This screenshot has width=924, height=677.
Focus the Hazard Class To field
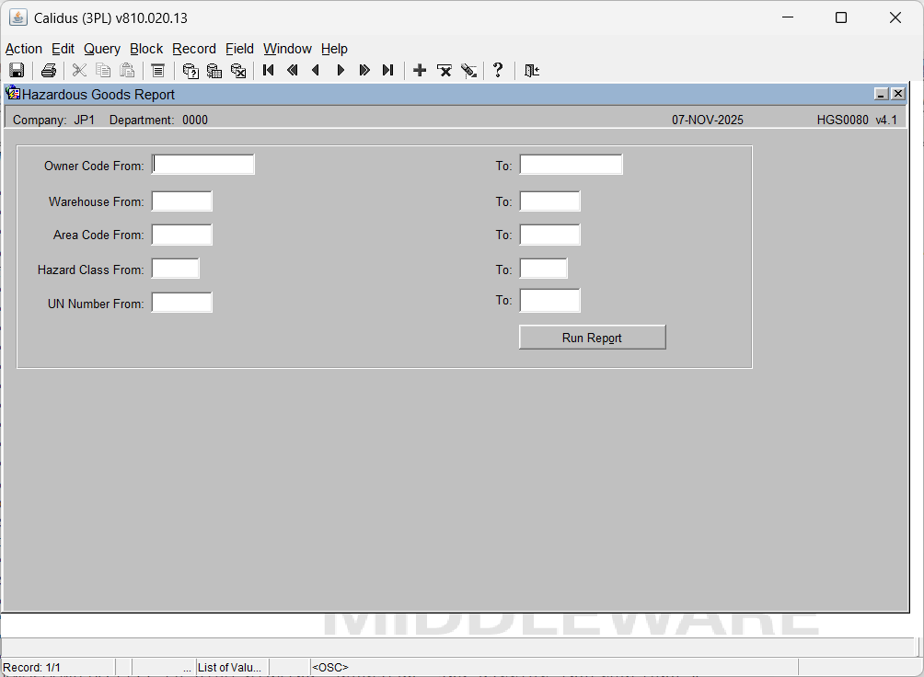543,269
